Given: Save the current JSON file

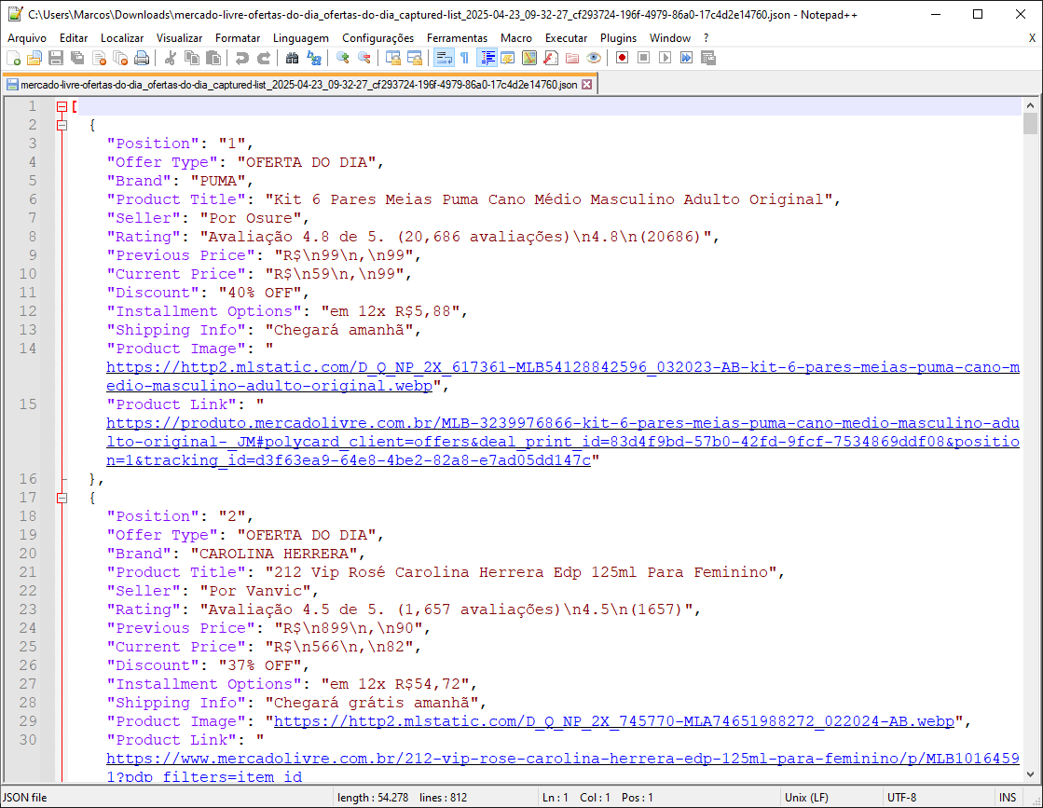Looking at the screenshot, I should click(x=56, y=59).
